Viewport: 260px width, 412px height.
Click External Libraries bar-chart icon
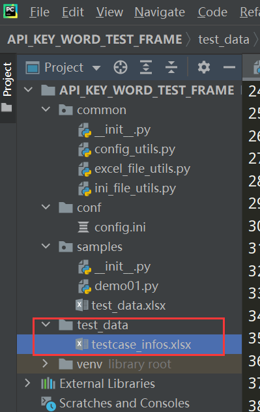click(x=48, y=383)
